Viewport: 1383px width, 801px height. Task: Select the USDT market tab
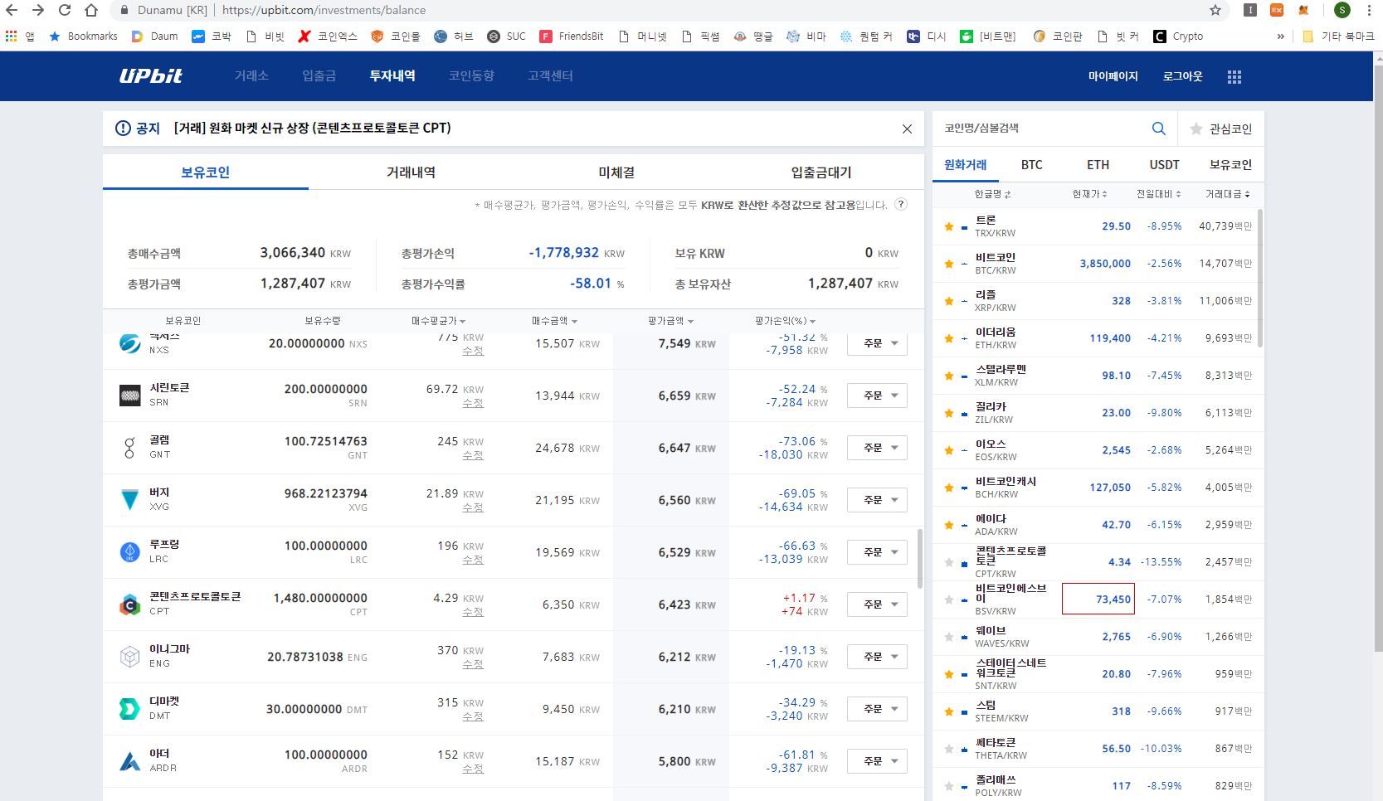pos(1165,165)
